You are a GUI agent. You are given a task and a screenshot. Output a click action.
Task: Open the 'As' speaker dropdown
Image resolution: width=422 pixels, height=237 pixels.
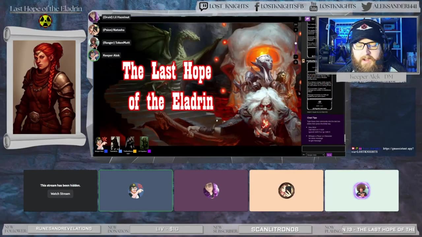pyautogui.click(x=315, y=155)
